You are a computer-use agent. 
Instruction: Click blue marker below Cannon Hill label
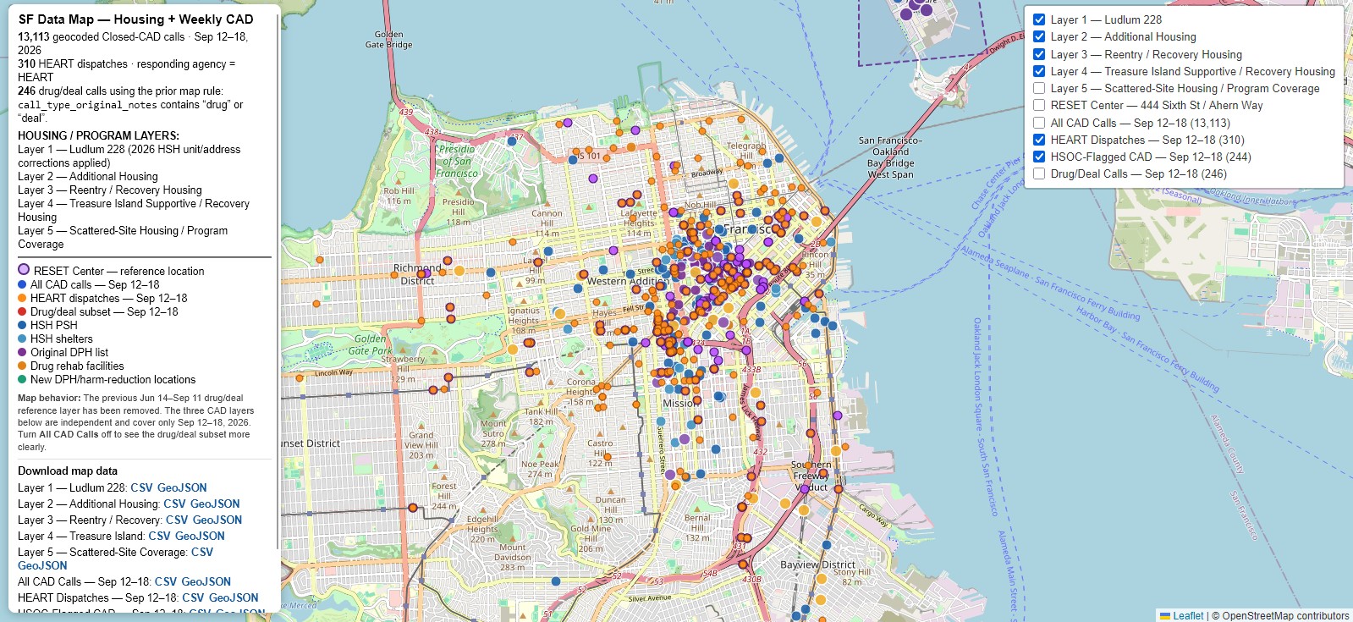pyautogui.click(x=547, y=251)
